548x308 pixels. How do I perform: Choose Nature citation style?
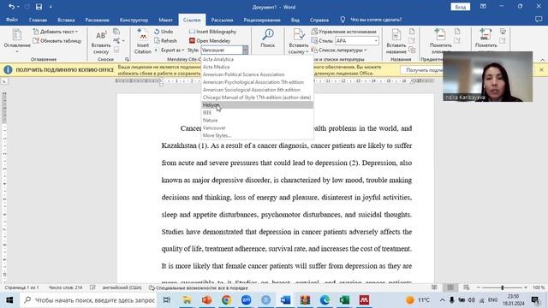tap(257, 120)
